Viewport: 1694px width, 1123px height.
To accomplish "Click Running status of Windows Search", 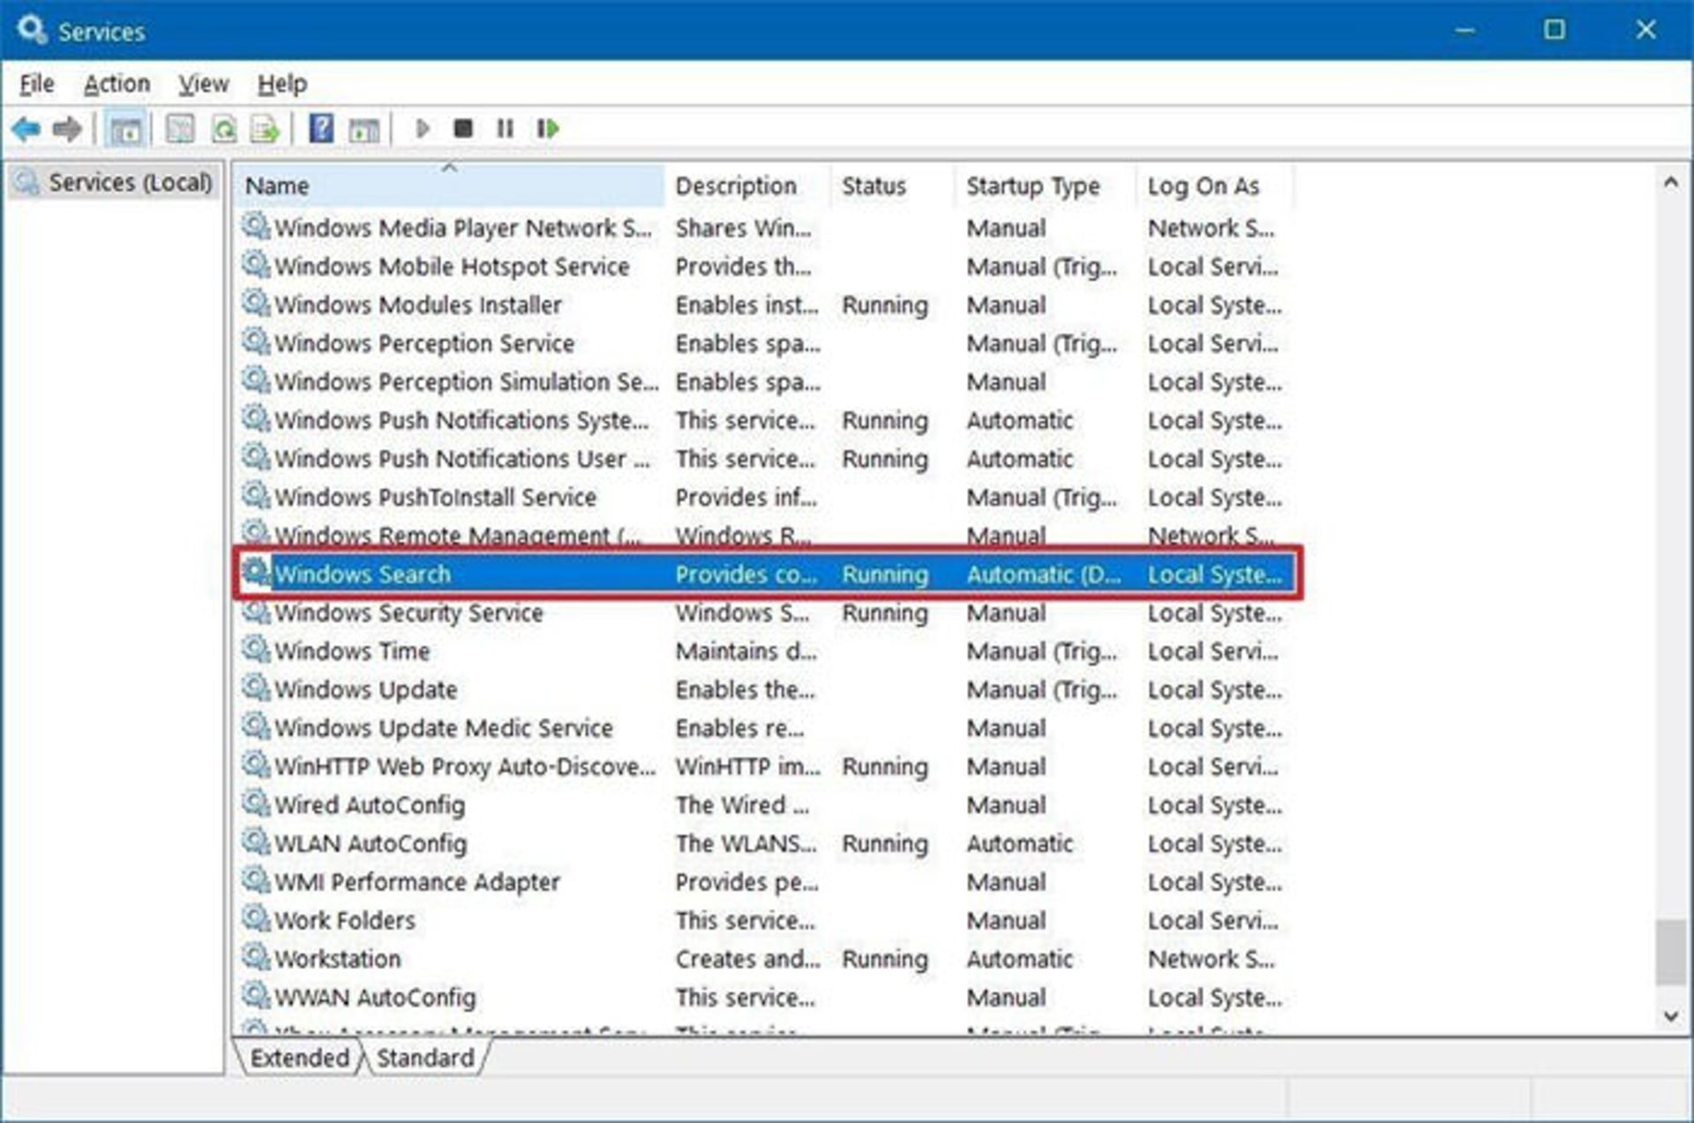I will point(885,574).
